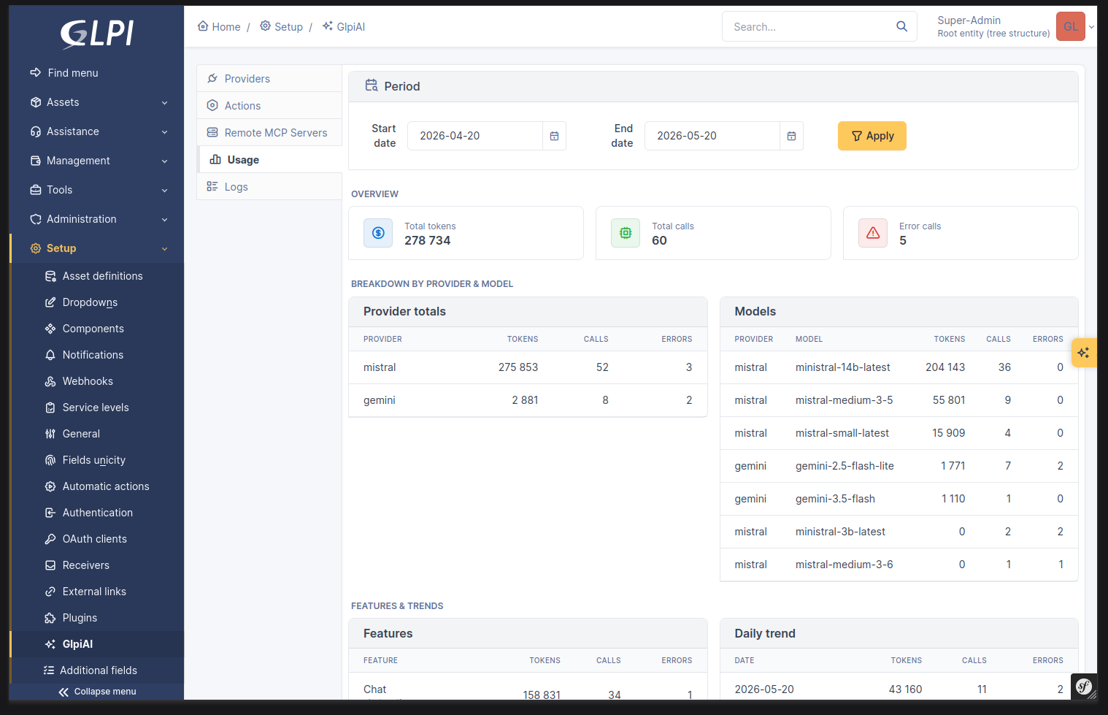Focus the global Search field
This screenshot has height=715, width=1108.
click(x=809, y=27)
